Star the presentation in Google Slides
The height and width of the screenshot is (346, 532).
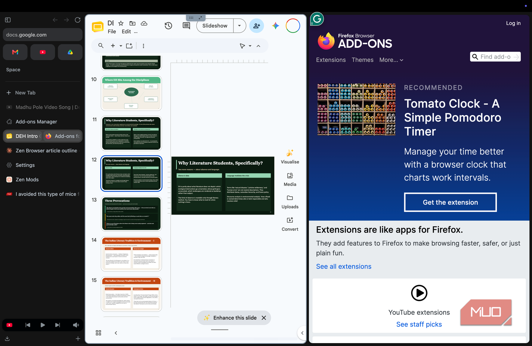(121, 23)
